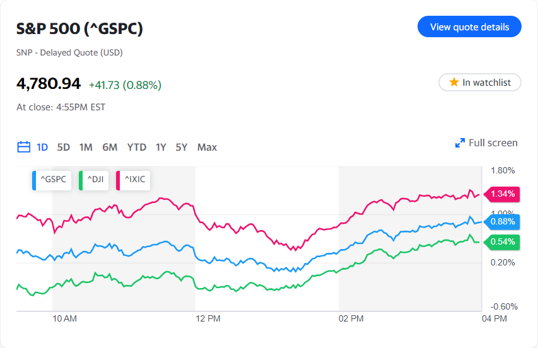Click the 1.80% y-axis label
The height and width of the screenshot is (348, 538).
[x=503, y=170]
